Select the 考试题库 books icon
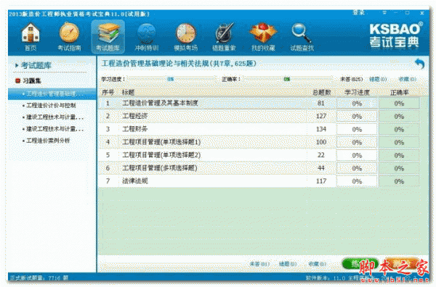The image size is (436, 287). coord(108,36)
